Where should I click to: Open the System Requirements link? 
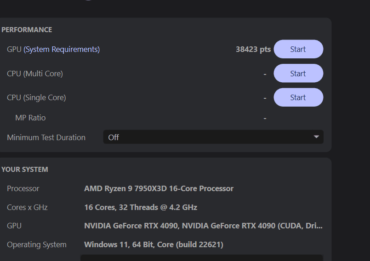pyautogui.click(x=62, y=49)
